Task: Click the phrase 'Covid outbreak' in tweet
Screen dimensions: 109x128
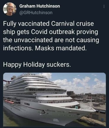Action: tap(53, 32)
